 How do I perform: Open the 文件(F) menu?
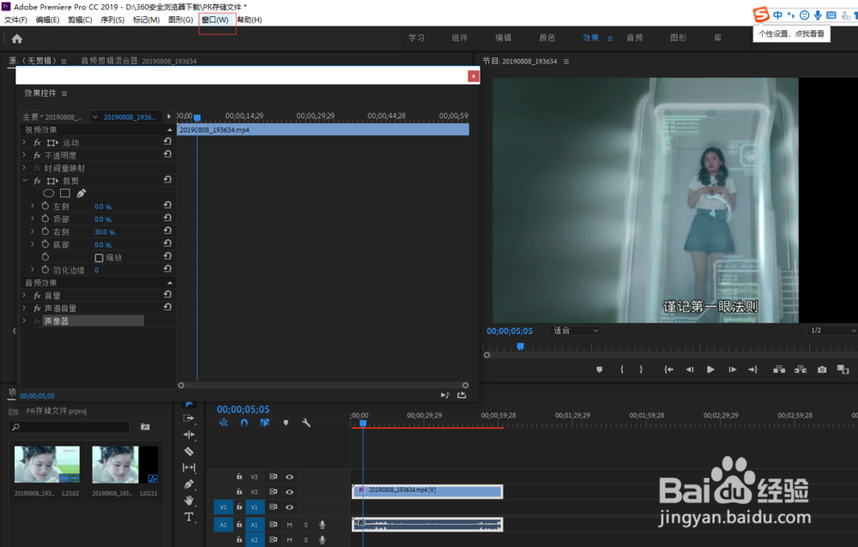(x=15, y=20)
